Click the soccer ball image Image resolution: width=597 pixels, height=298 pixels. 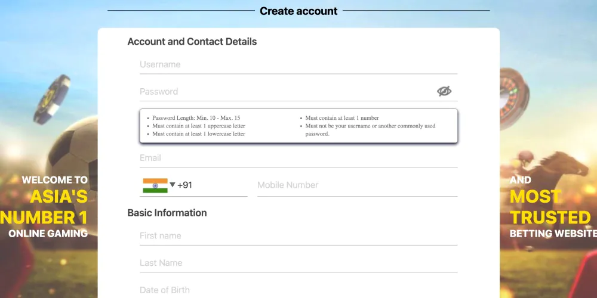pyautogui.click(x=73, y=155)
